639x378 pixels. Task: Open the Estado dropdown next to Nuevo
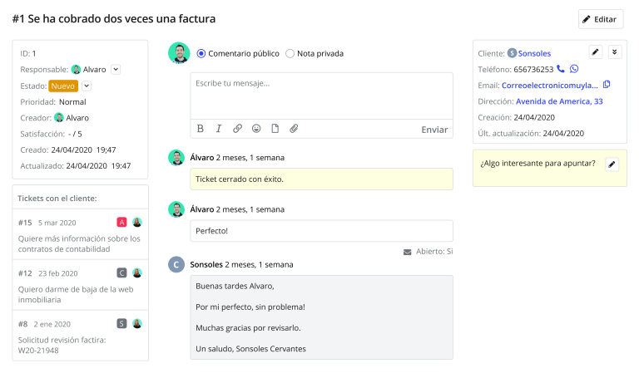87,86
